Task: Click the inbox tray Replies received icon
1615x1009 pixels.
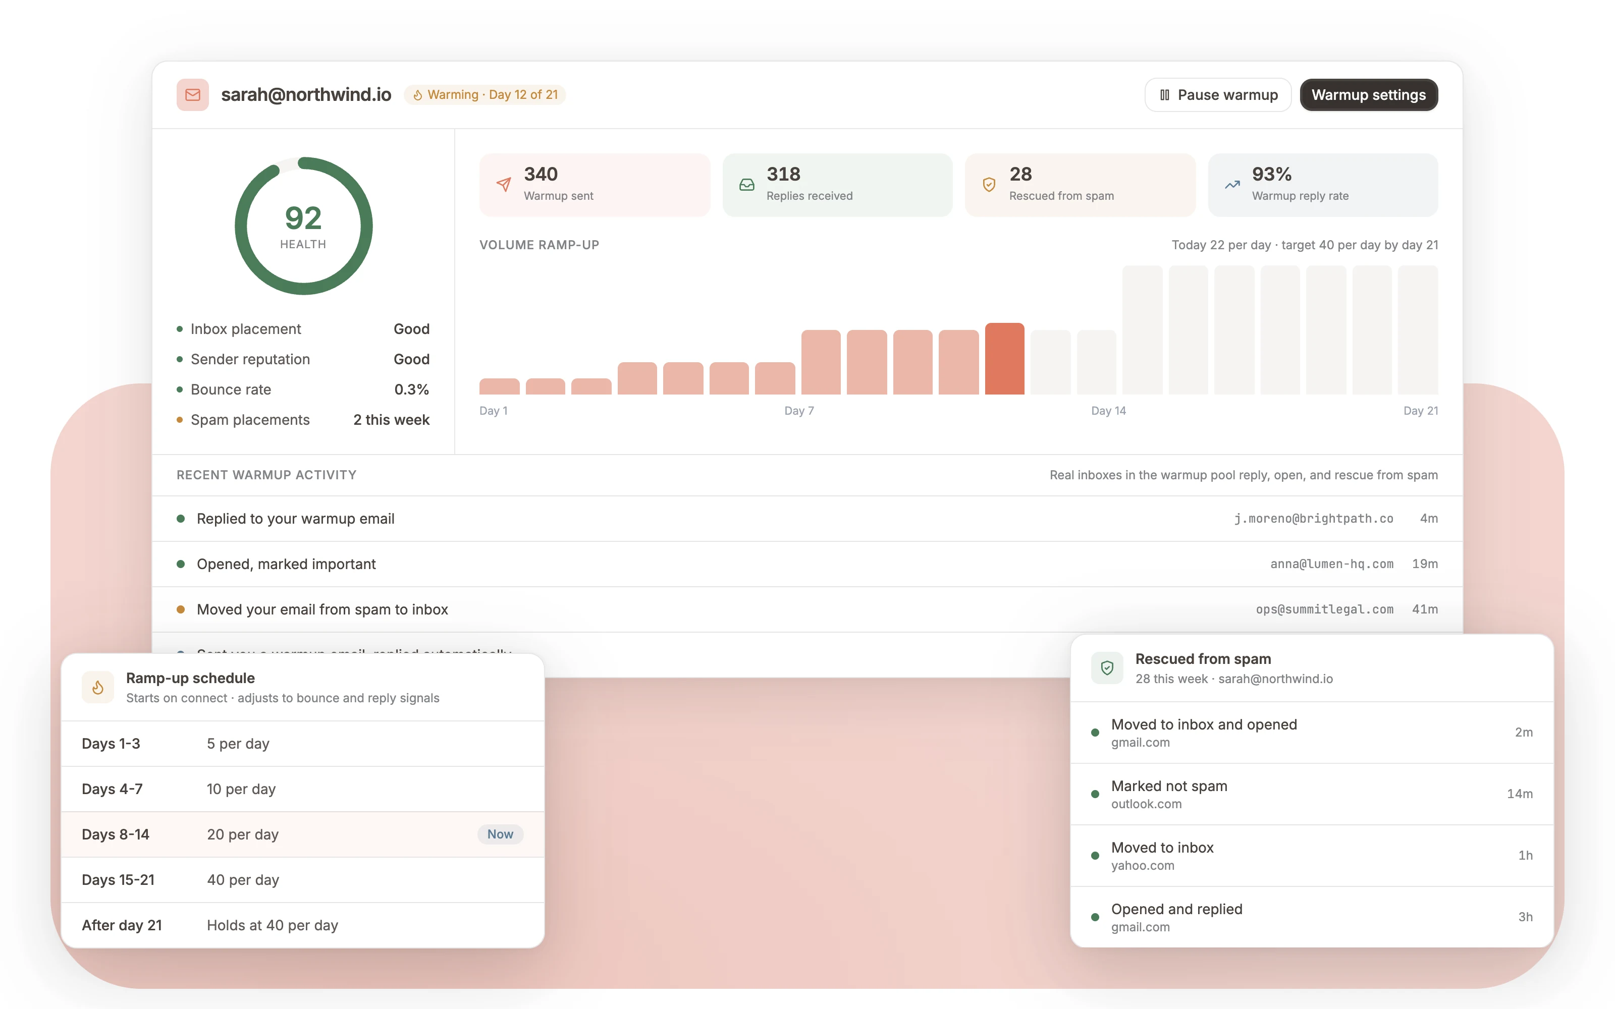Action: [747, 184]
